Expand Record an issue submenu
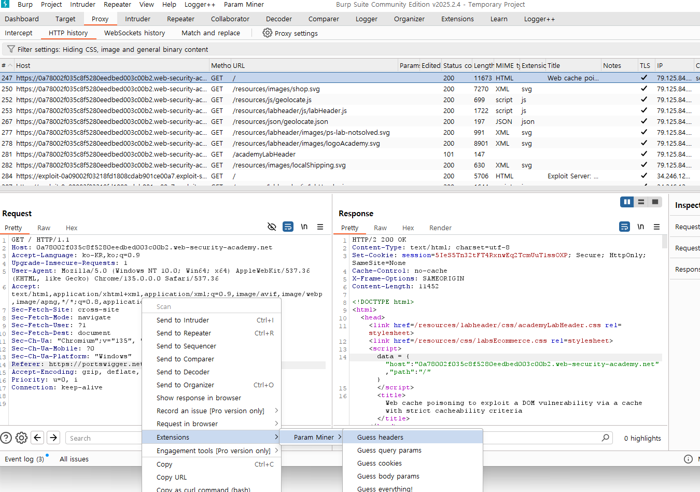 click(x=212, y=411)
